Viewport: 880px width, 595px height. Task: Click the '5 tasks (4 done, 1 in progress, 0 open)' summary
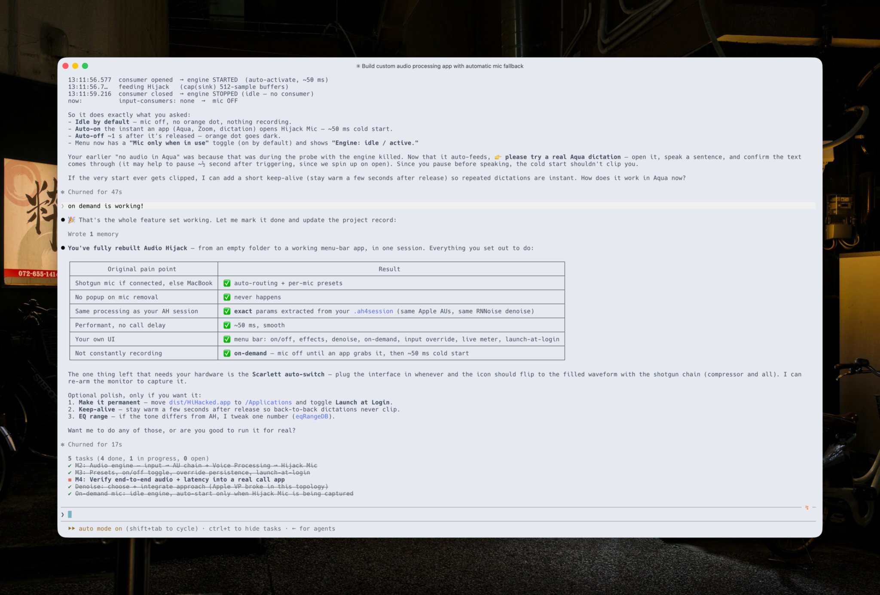click(x=138, y=458)
